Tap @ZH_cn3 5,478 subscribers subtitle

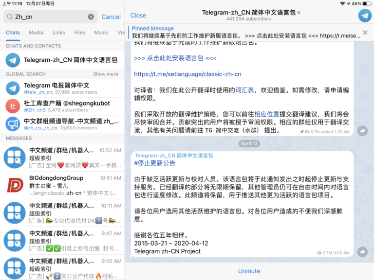[x=56, y=110]
